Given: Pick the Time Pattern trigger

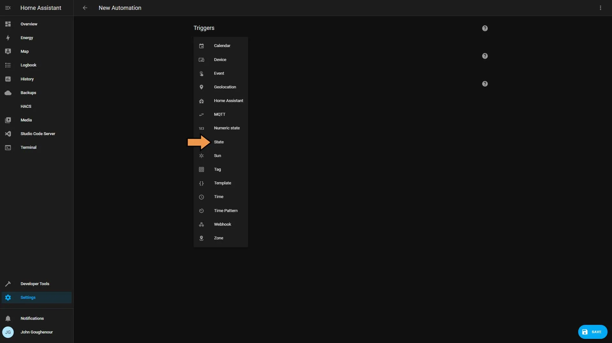Looking at the screenshot, I should 221,211.
